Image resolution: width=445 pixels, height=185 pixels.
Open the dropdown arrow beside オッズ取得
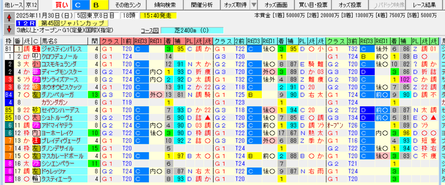pos(254,5)
